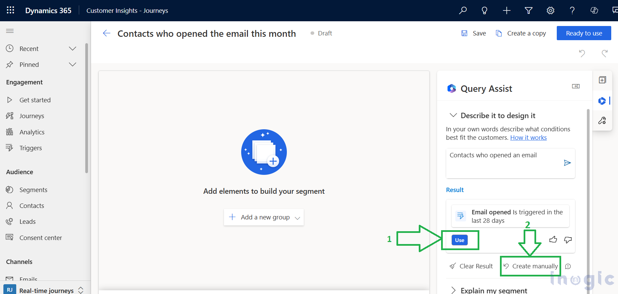Submit the query with send arrow

[567, 163]
